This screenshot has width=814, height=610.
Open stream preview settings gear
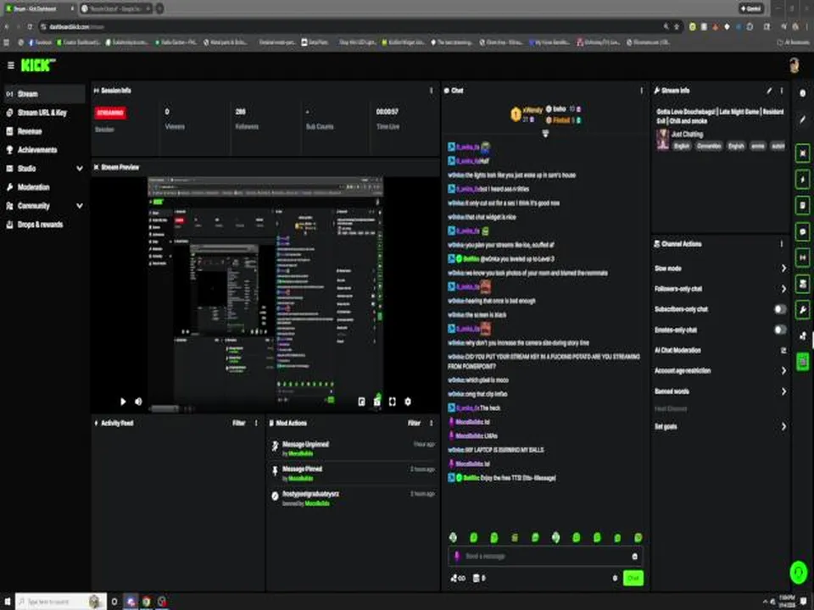(408, 402)
